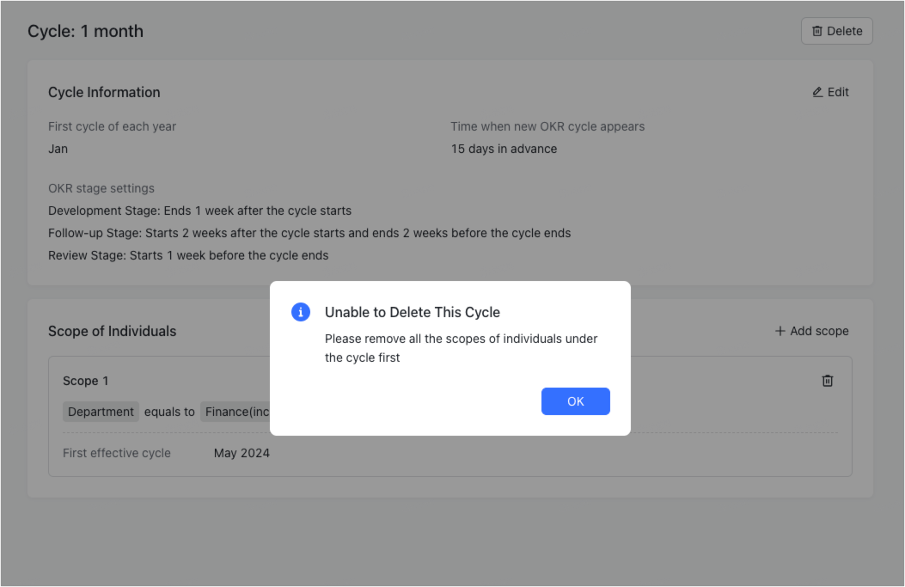The width and height of the screenshot is (905, 587).
Task: Click the blue info icon in the dialog
Action: pyautogui.click(x=301, y=312)
